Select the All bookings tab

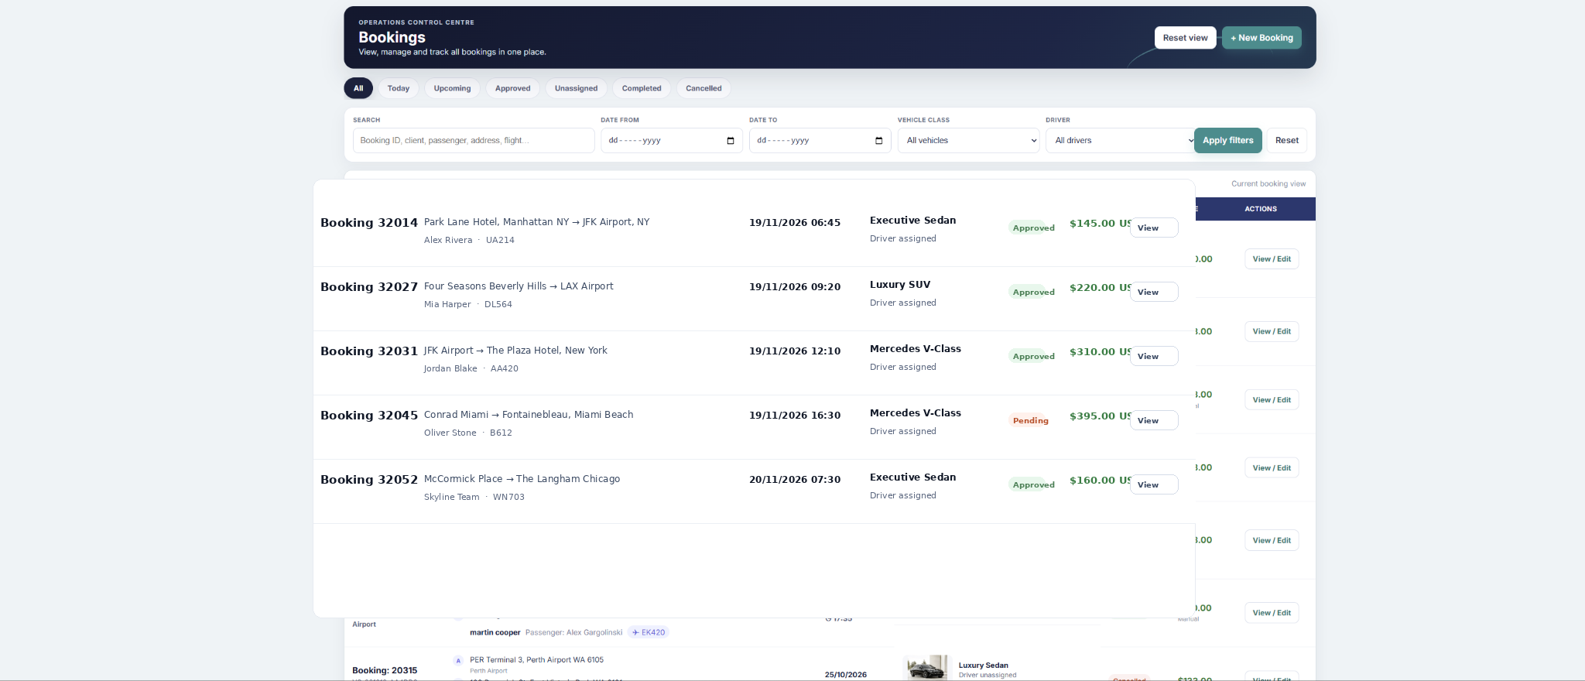[358, 88]
